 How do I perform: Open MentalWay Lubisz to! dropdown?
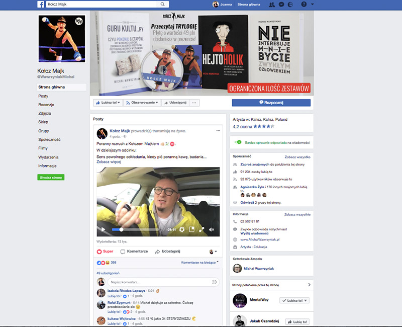tap(294, 300)
